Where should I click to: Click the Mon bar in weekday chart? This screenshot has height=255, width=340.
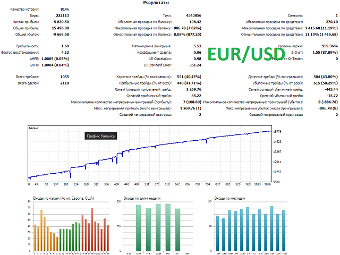[x=139, y=228]
